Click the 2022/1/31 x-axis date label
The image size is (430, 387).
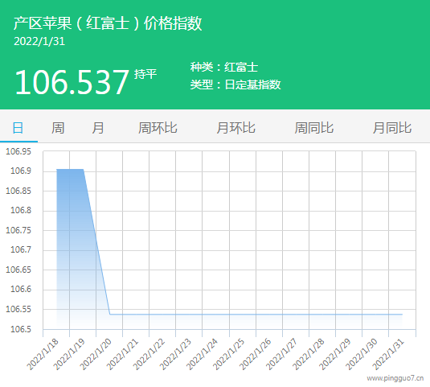[388, 354]
